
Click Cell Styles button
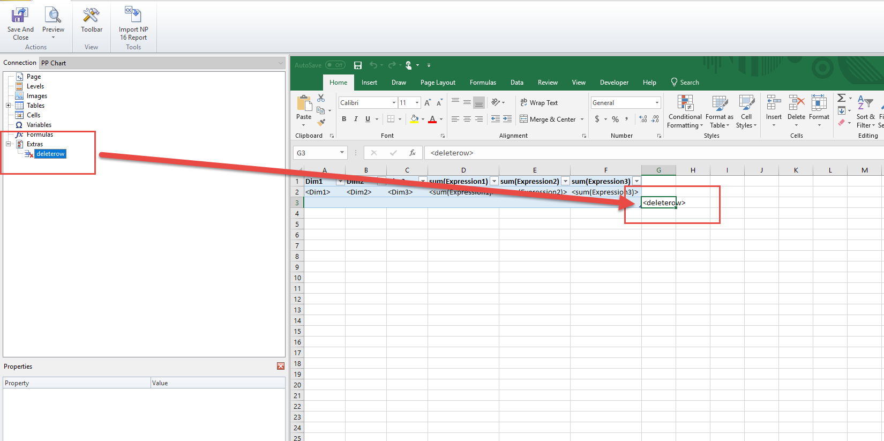pyautogui.click(x=746, y=111)
